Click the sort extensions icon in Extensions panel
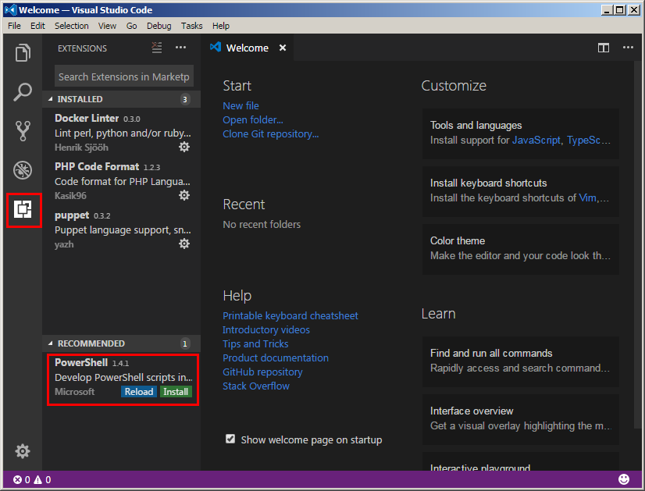 tap(156, 48)
